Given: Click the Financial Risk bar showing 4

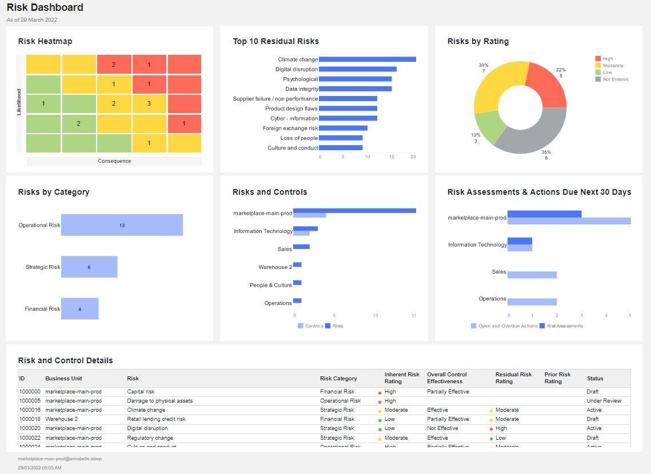Looking at the screenshot, I should tap(79, 308).
